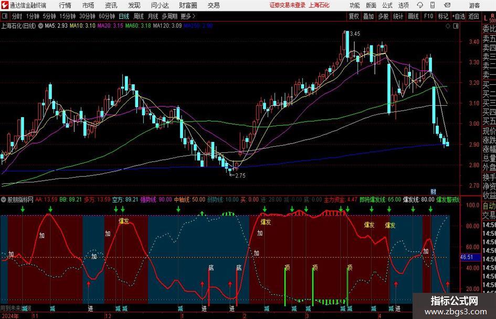Screen dimensions: 496x319
Task: Add stock with +自选 button
Action: click(459, 16)
